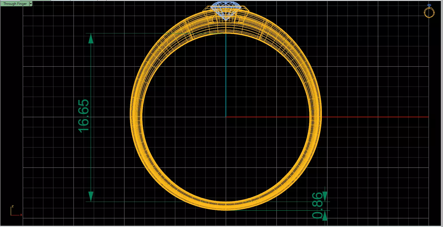Select the blue gemstone wireframe on the ring
The width and height of the screenshot is (443, 227).
pyautogui.click(x=226, y=11)
